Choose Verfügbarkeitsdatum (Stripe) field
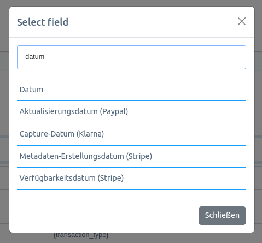Image resolution: width=262 pixels, height=243 pixels. pyautogui.click(x=131, y=179)
